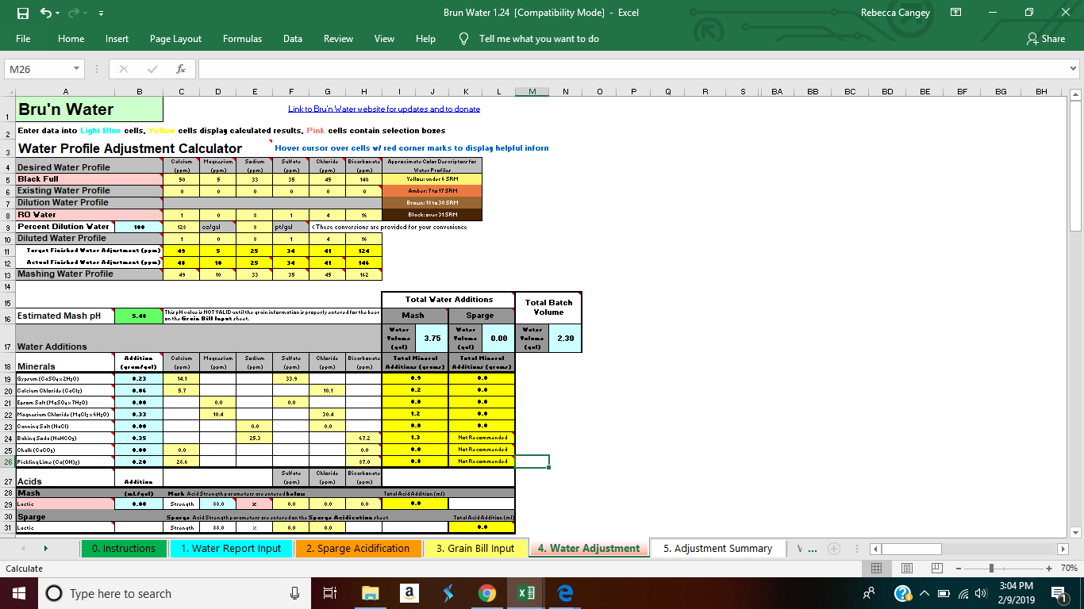The height and width of the screenshot is (609, 1084).
Task: Save the workbook using the floppy icon
Action: (x=22, y=13)
